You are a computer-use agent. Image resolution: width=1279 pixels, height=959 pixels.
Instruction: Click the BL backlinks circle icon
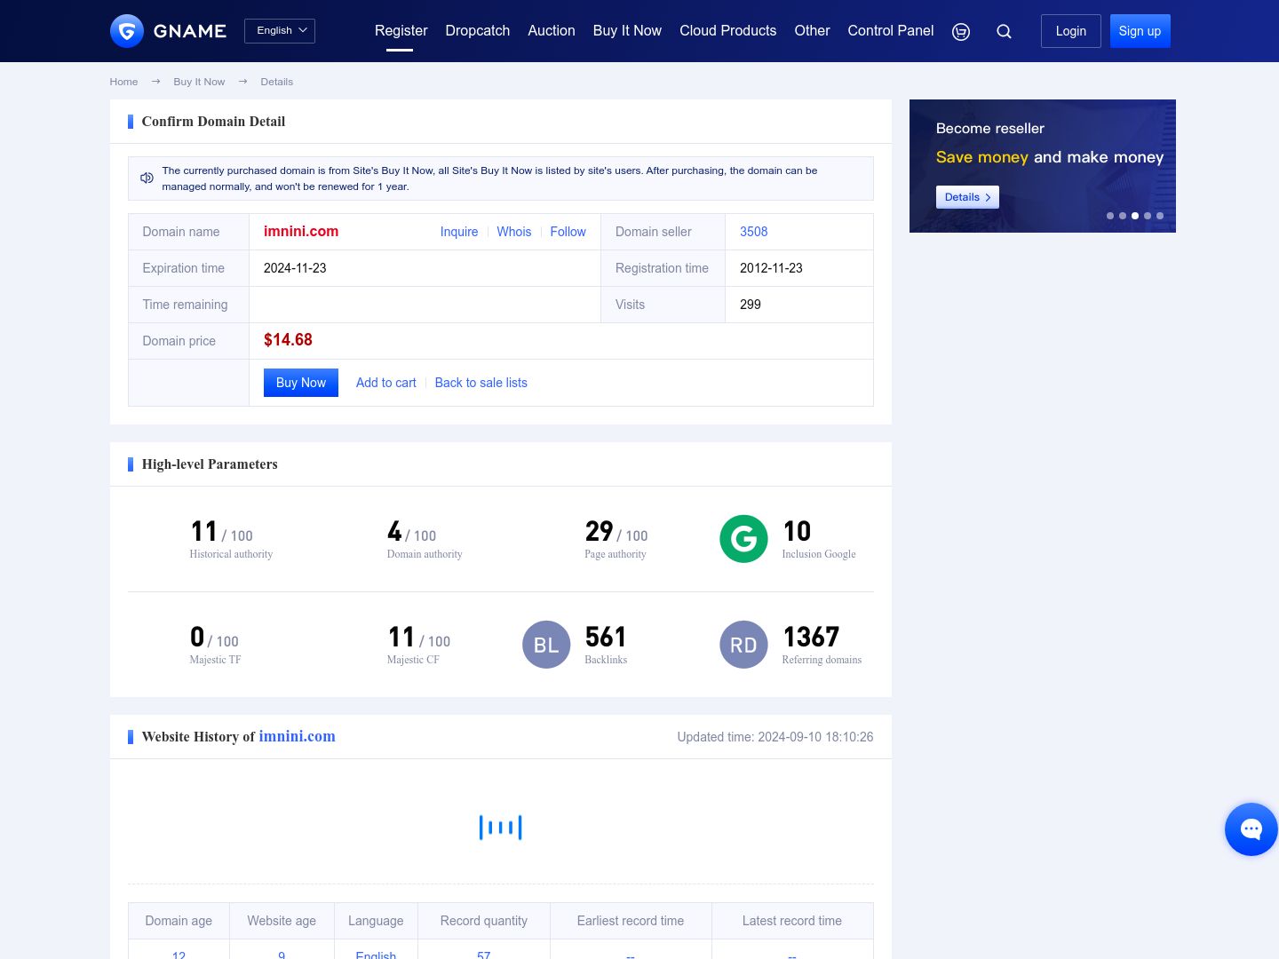(x=546, y=645)
